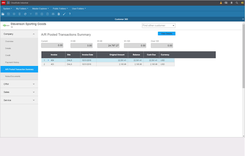Click the white notes toolbar icon

pos(59,14)
